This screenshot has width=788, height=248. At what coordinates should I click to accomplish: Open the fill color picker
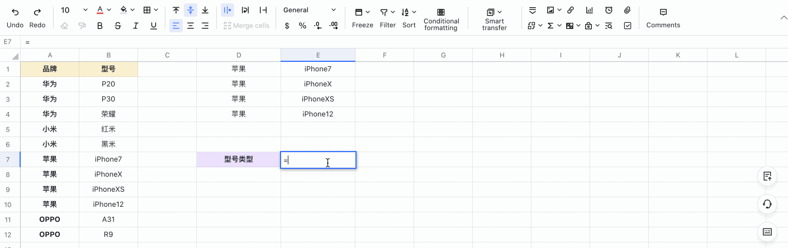tap(124, 10)
